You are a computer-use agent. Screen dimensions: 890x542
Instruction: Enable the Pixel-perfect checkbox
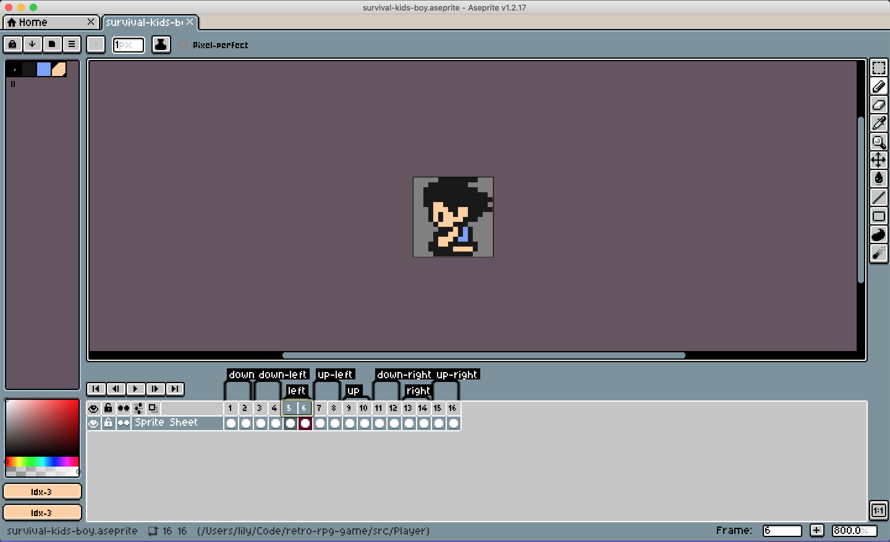[x=183, y=45]
